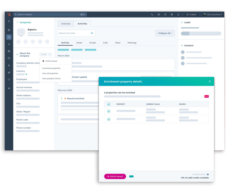229x194 pixels.
Task: Open the Collapse all dropdown
Action: [x=165, y=33]
